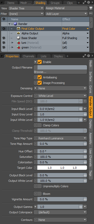
Task: Open the View Shader Tree dropdown
Action: 26,8
